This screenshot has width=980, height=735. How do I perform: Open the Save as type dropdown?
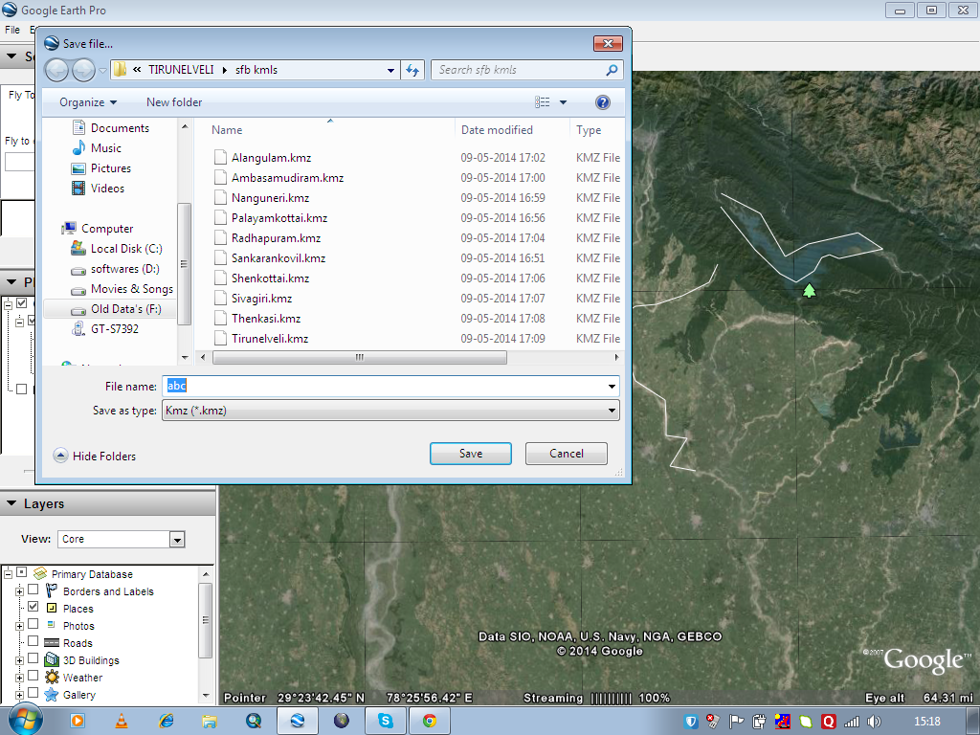click(x=610, y=410)
